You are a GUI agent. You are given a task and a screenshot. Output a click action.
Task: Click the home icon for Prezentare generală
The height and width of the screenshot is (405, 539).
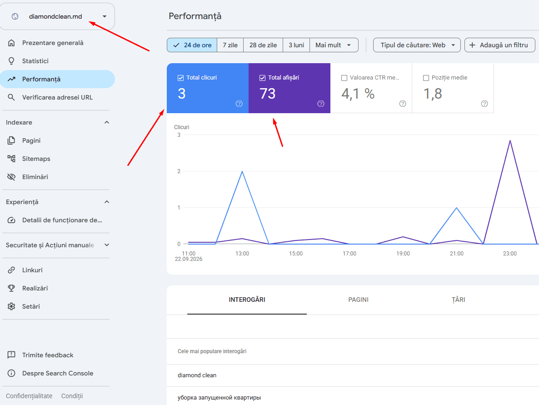coord(11,43)
